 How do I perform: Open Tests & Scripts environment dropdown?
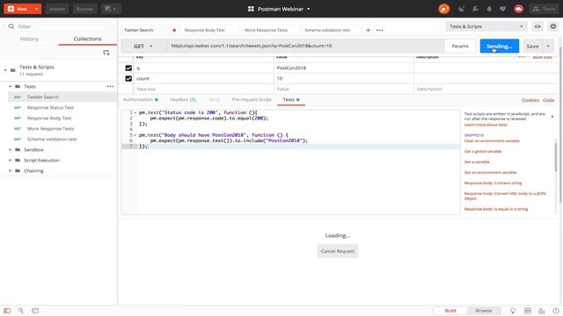[486, 26]
